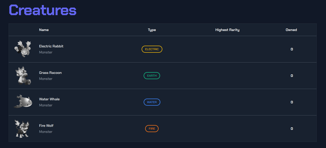Click the Electric Rabbit creature image
The width and height of the screenshot is (326, 148).
point(23,49)
